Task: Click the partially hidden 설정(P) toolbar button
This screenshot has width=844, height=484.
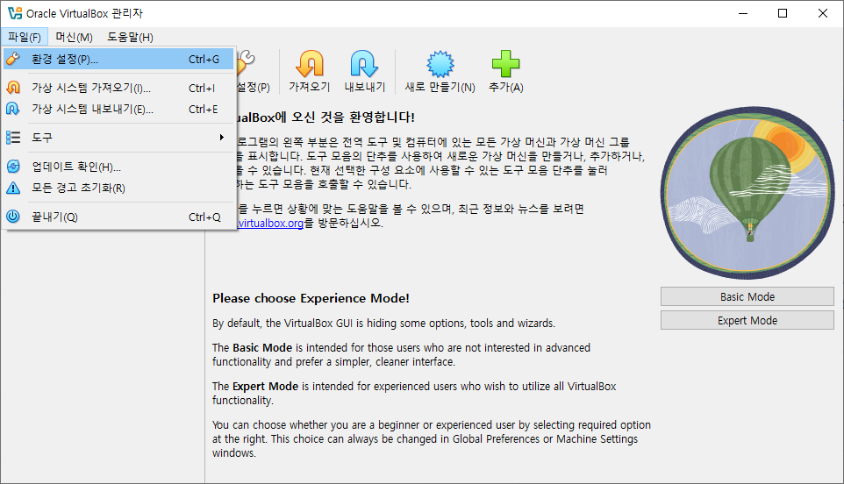Action: point(253,71)
